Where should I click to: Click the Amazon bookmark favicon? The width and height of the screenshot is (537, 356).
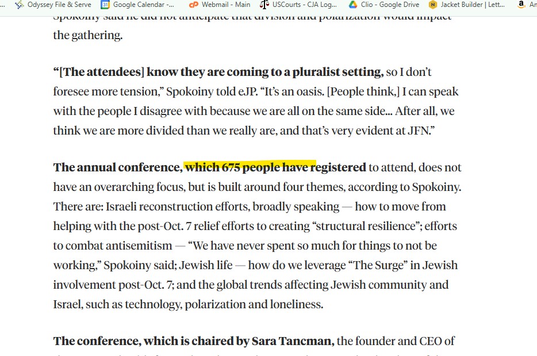[x=521, y=5]
